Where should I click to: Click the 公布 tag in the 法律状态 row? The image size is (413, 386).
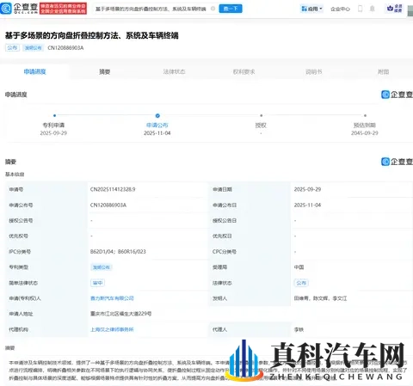tap(301, 283)
